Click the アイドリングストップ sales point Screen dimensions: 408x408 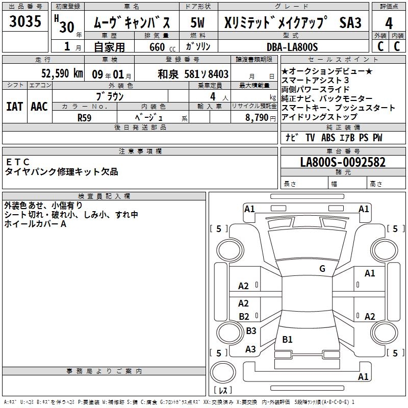320,117
